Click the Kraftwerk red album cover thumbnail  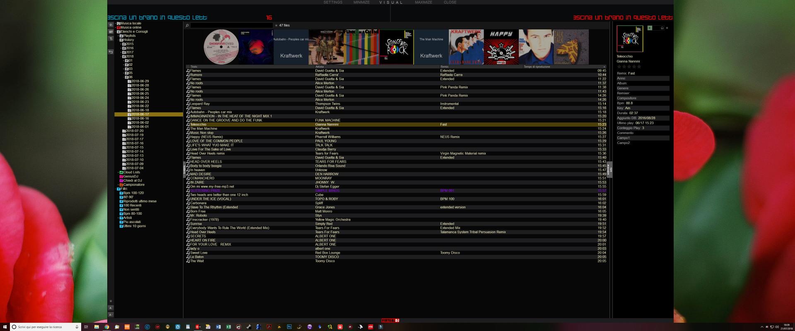click(x=466, y=47)
